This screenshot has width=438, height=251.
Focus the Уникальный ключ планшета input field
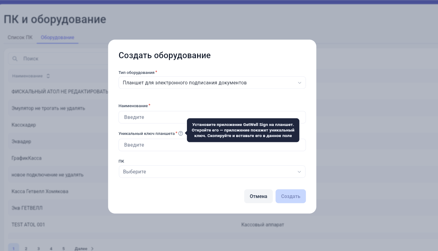(212, 145)
